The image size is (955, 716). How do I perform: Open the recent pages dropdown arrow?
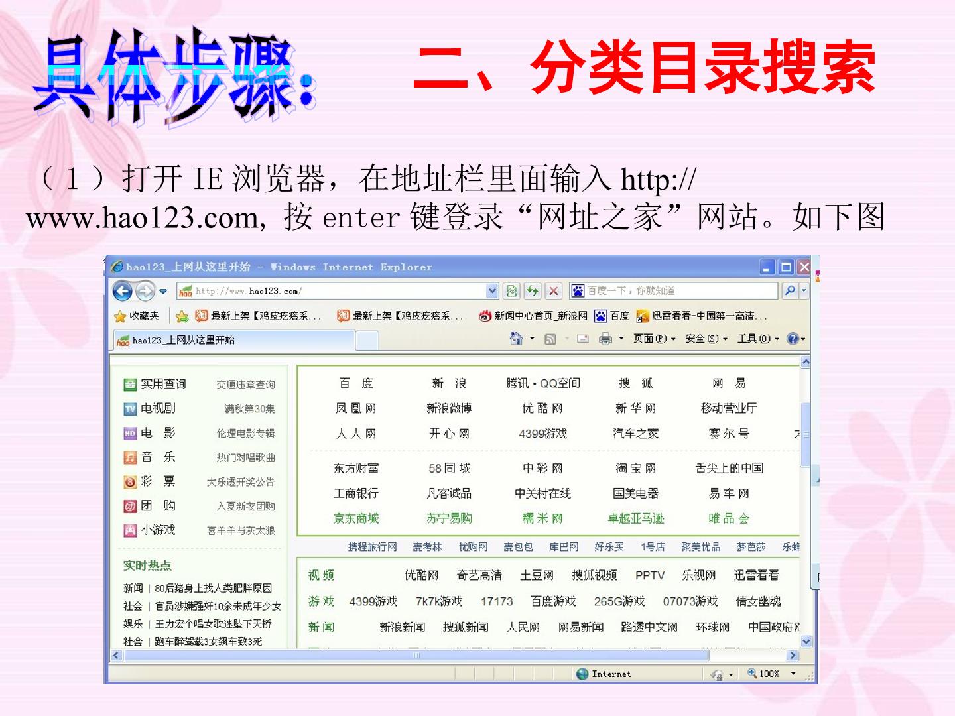pos(163,291)
